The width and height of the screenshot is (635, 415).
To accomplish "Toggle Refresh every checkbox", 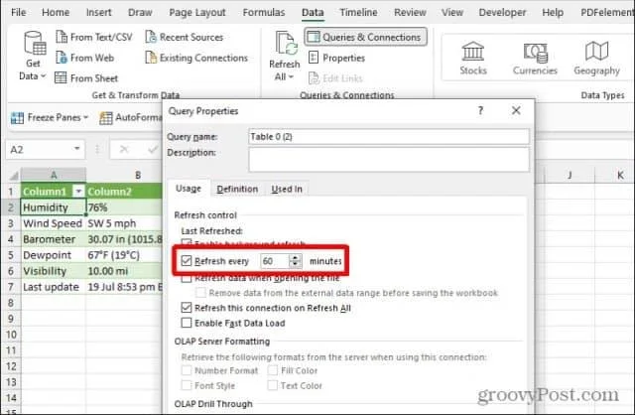I will 186,260.
